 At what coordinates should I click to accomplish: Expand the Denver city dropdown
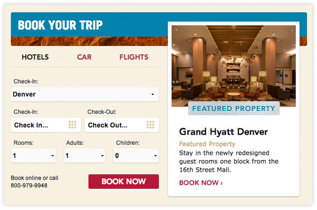coord(85,94)
